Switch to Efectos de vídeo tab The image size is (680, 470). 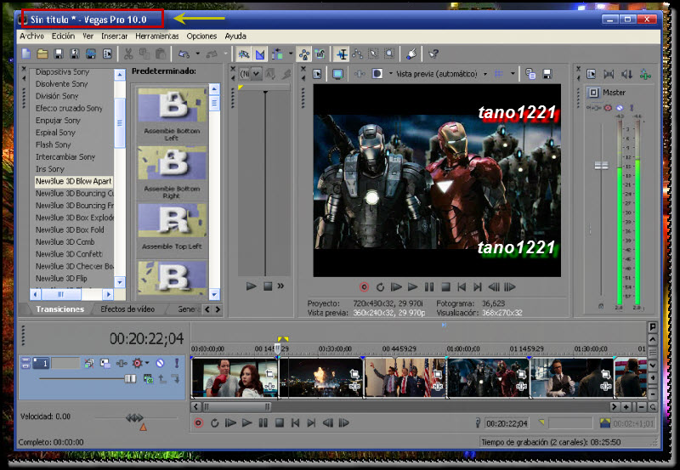coord(127,309)
